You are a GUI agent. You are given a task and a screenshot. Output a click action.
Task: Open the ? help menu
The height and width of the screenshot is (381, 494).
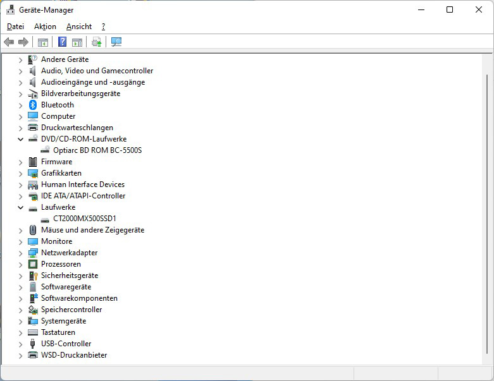(103, 27)
